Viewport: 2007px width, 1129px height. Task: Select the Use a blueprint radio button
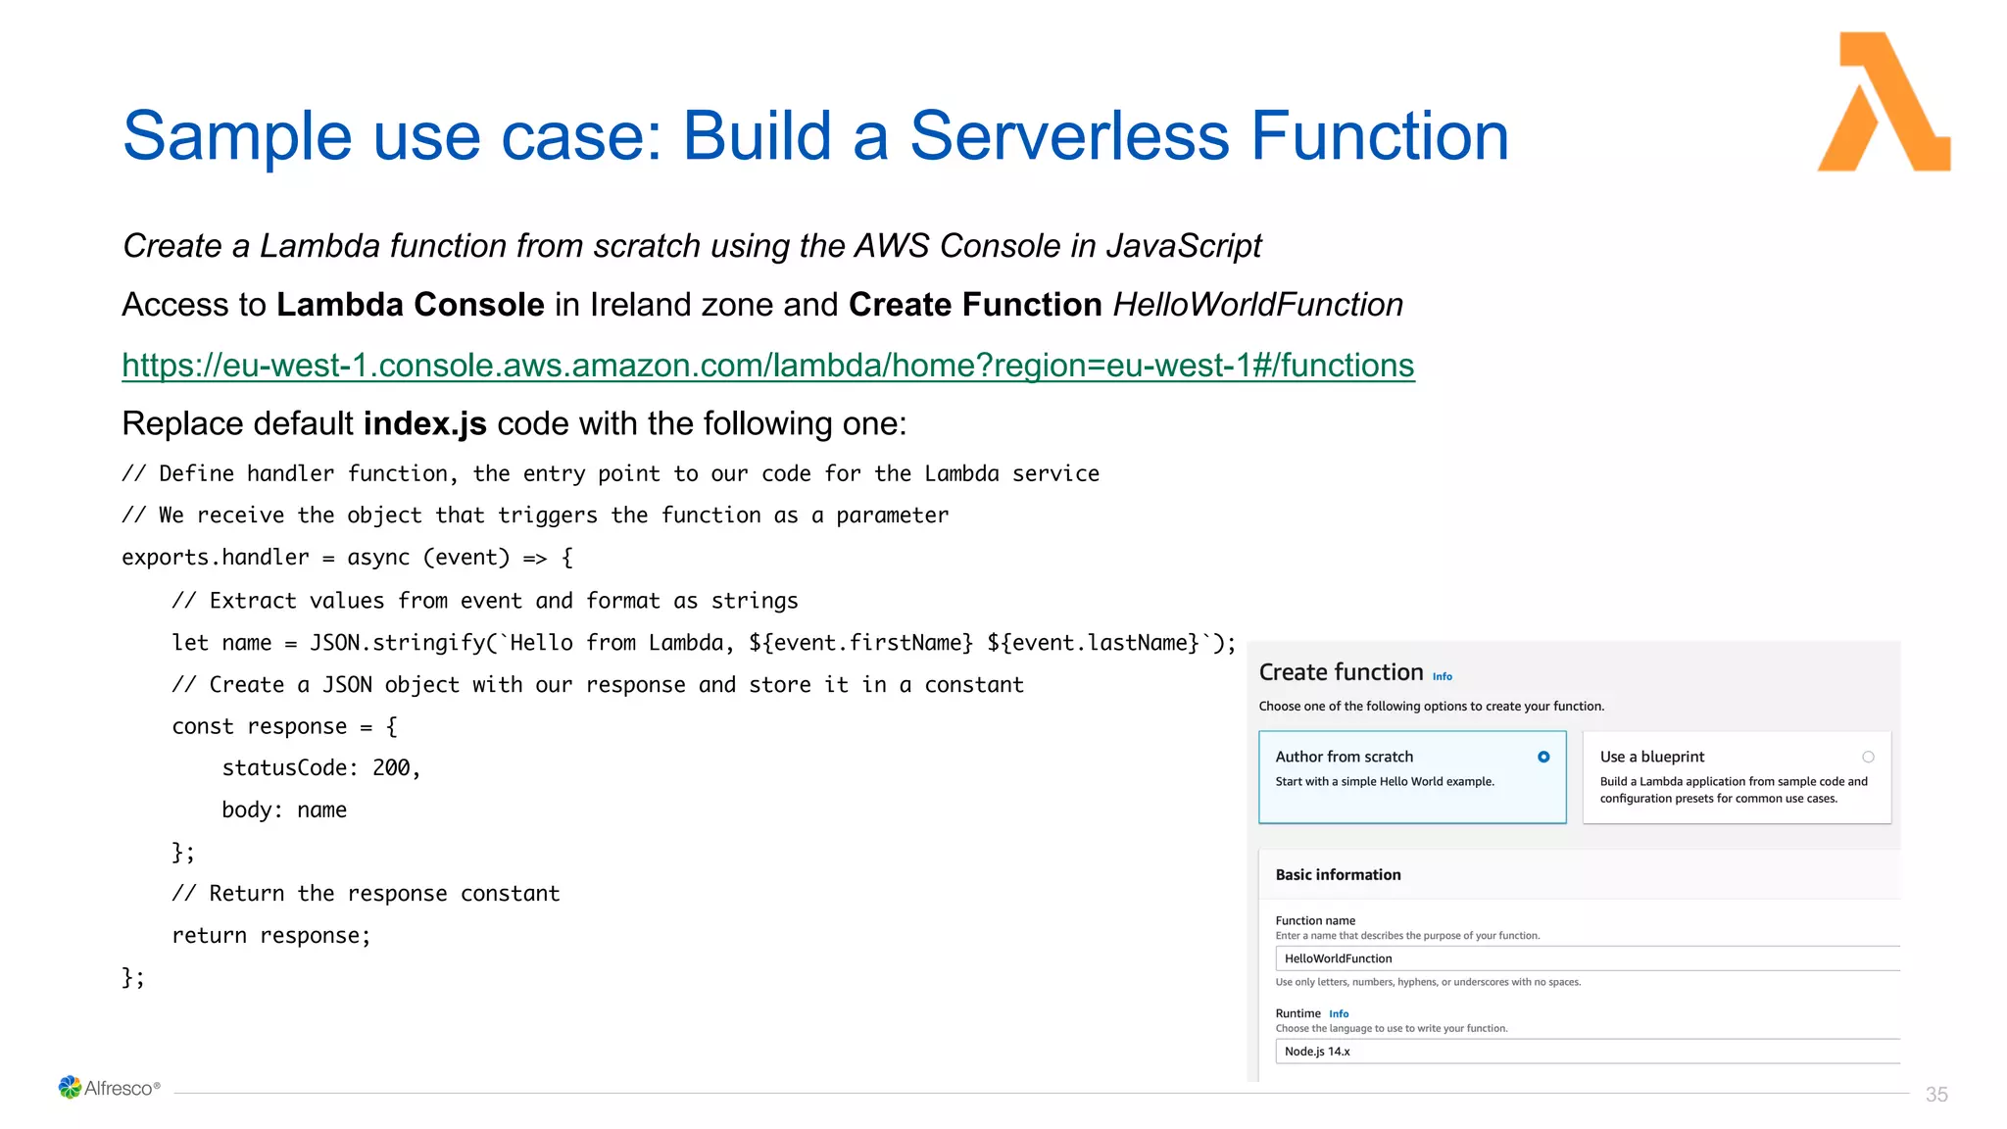1868,757
